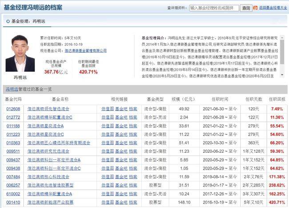This screenshot has width=289, height=208.
Task: Open fund code 012608
Action: [x=13, y=109]
